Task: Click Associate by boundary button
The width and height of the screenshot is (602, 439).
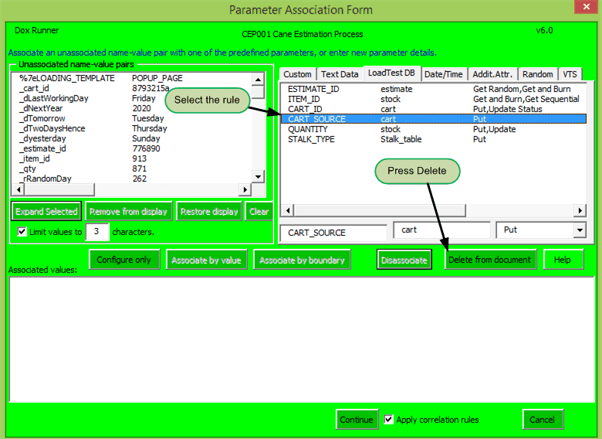Action: [302, 260]
